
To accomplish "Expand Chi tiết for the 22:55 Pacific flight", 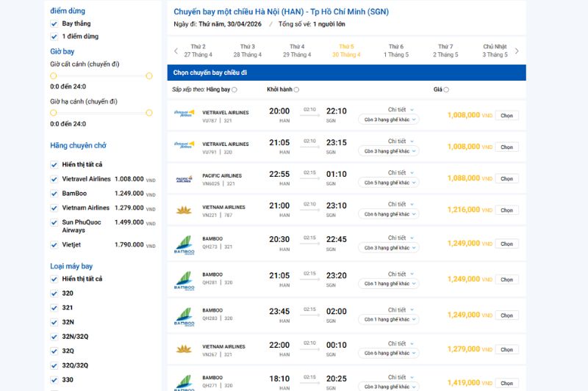I will click(401, 172).
